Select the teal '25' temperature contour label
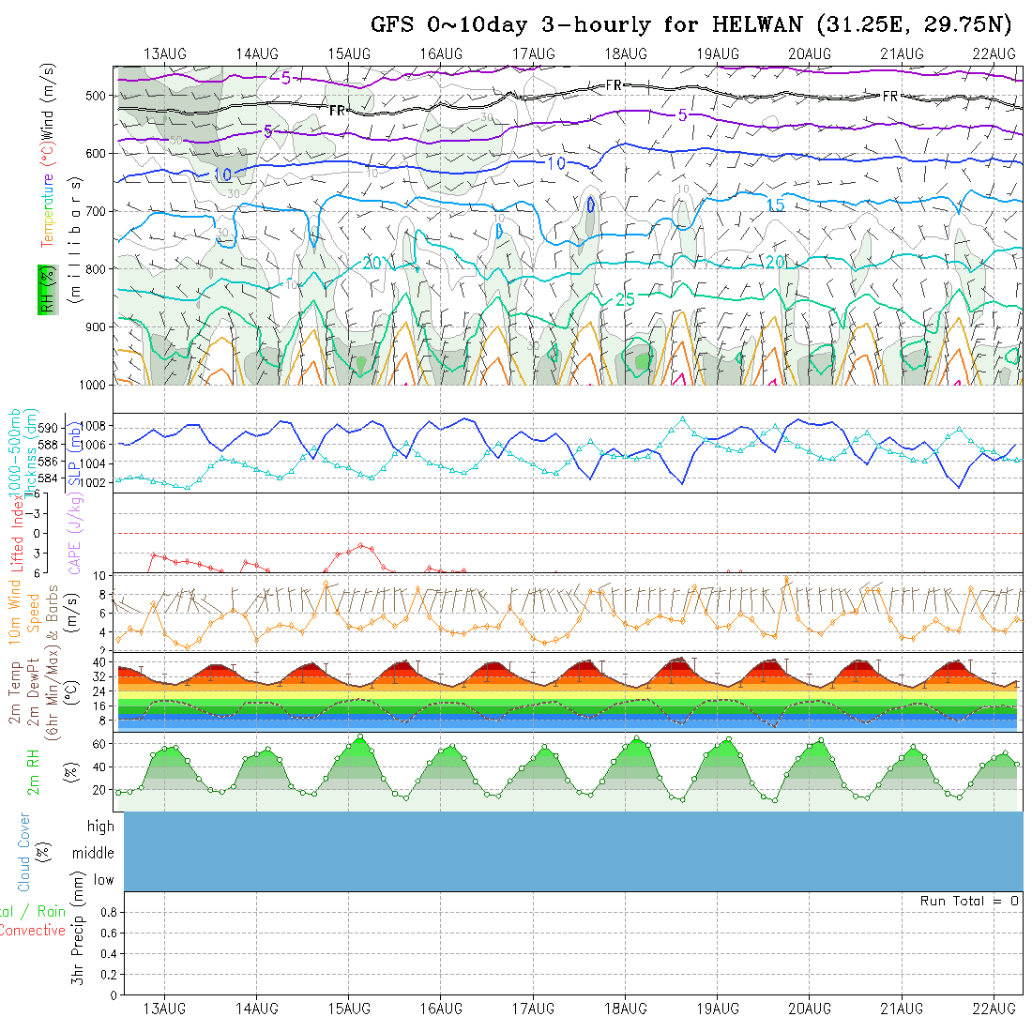Screen dimensions: 1032x1032 tap(625, 300)
